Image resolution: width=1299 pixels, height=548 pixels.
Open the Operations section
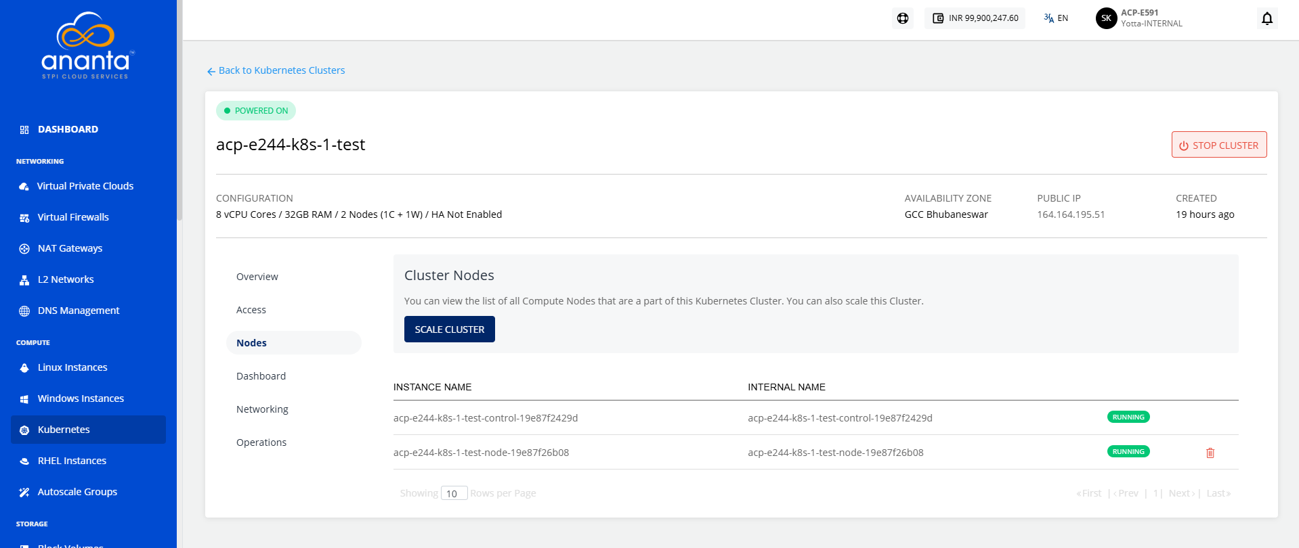(x=261, y=442)
